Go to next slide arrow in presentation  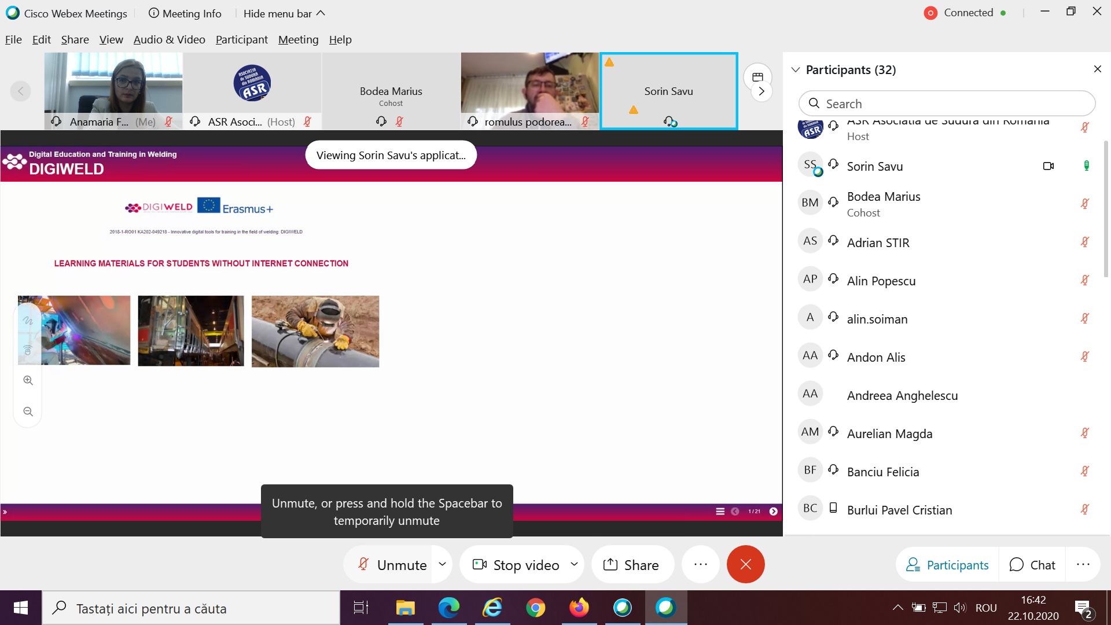773,512
